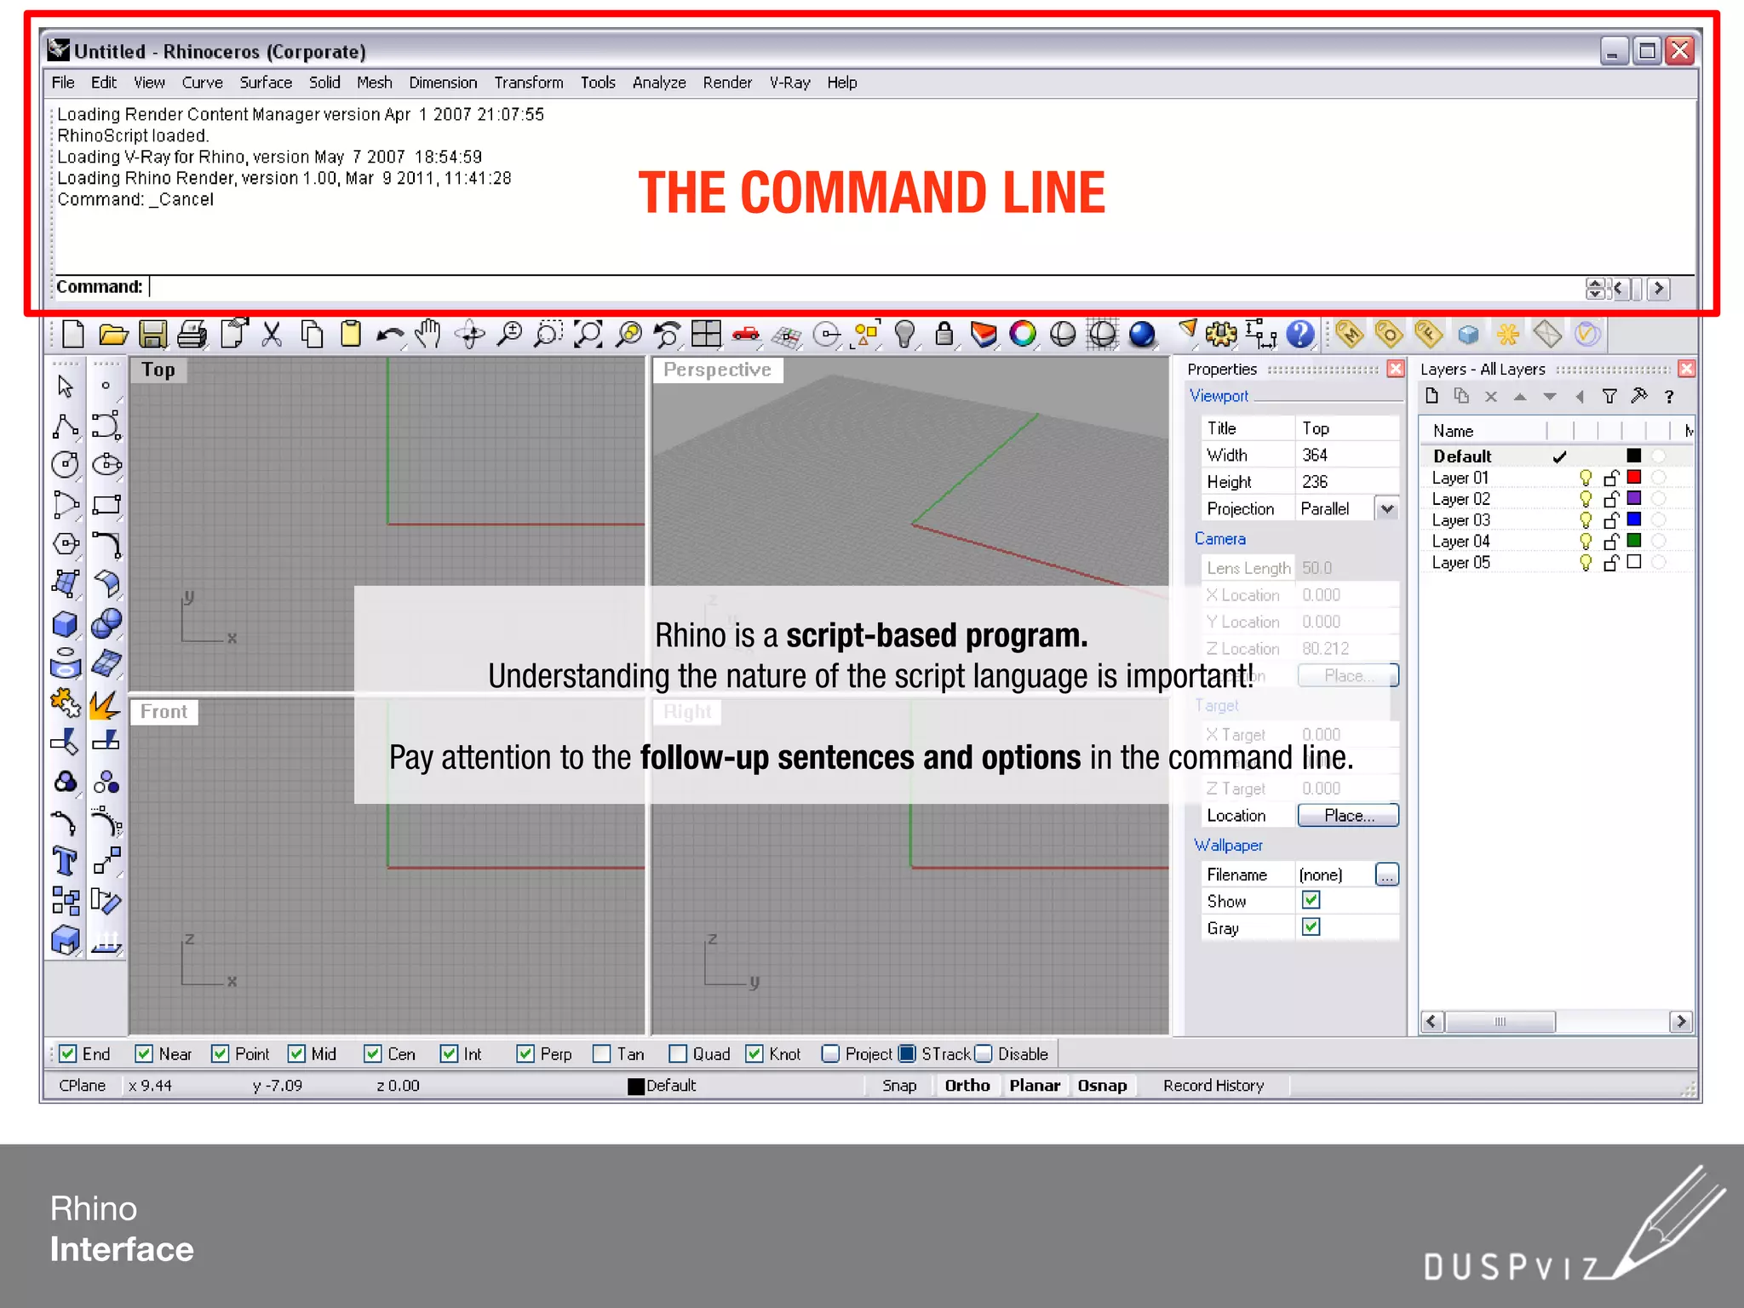Screen dimensions: 1744x1308
Task: Browse wallpaper filename with ... button
Action: point(1387,875)
